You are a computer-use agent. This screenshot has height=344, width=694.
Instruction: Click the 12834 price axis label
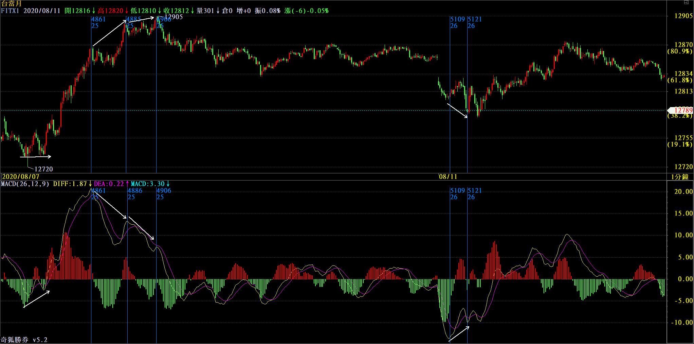coord(683,73)
